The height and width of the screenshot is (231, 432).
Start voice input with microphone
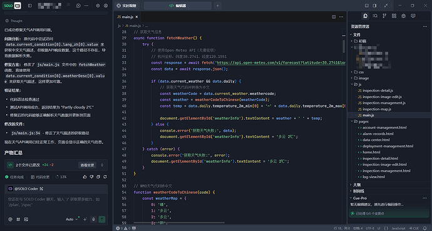click(x=93, y=219)
